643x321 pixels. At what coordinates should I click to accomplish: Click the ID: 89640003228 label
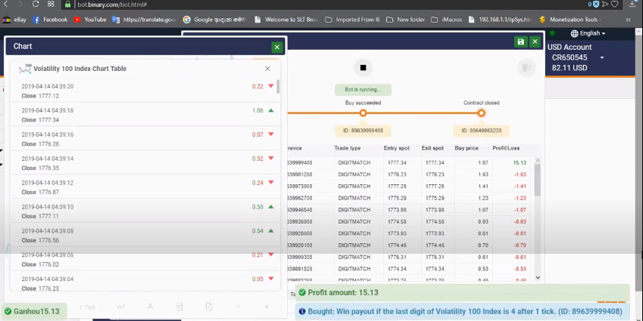482,131
